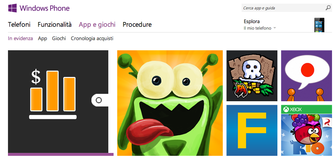Open the Funzionalità menu item

[55, 25]
